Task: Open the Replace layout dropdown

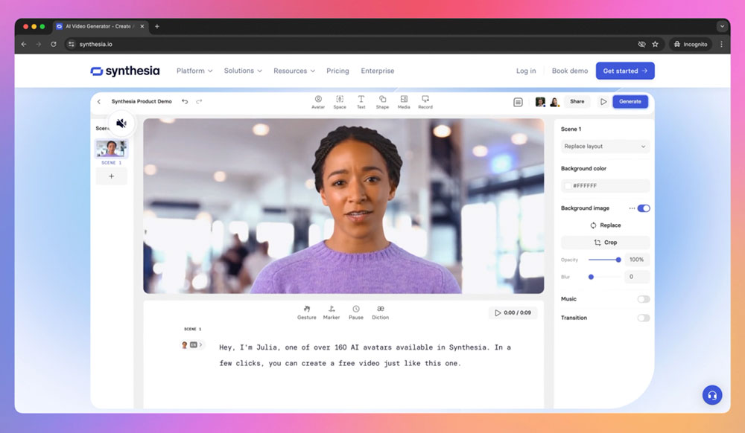Action: [605, 147]
